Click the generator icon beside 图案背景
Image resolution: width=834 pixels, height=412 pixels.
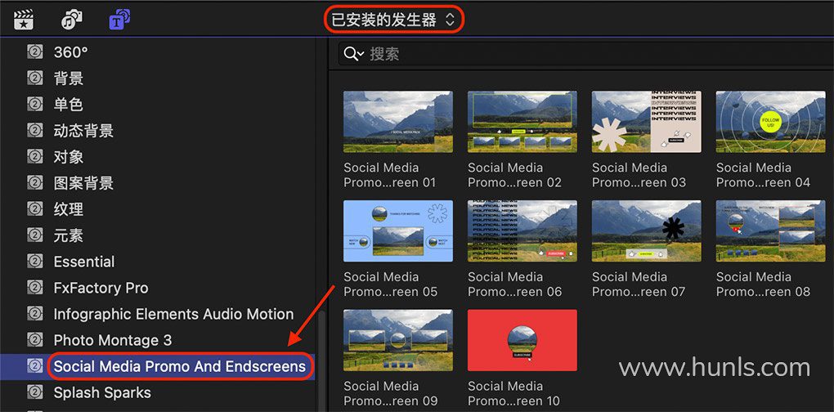pyautogui.click(x=35, y=182)
